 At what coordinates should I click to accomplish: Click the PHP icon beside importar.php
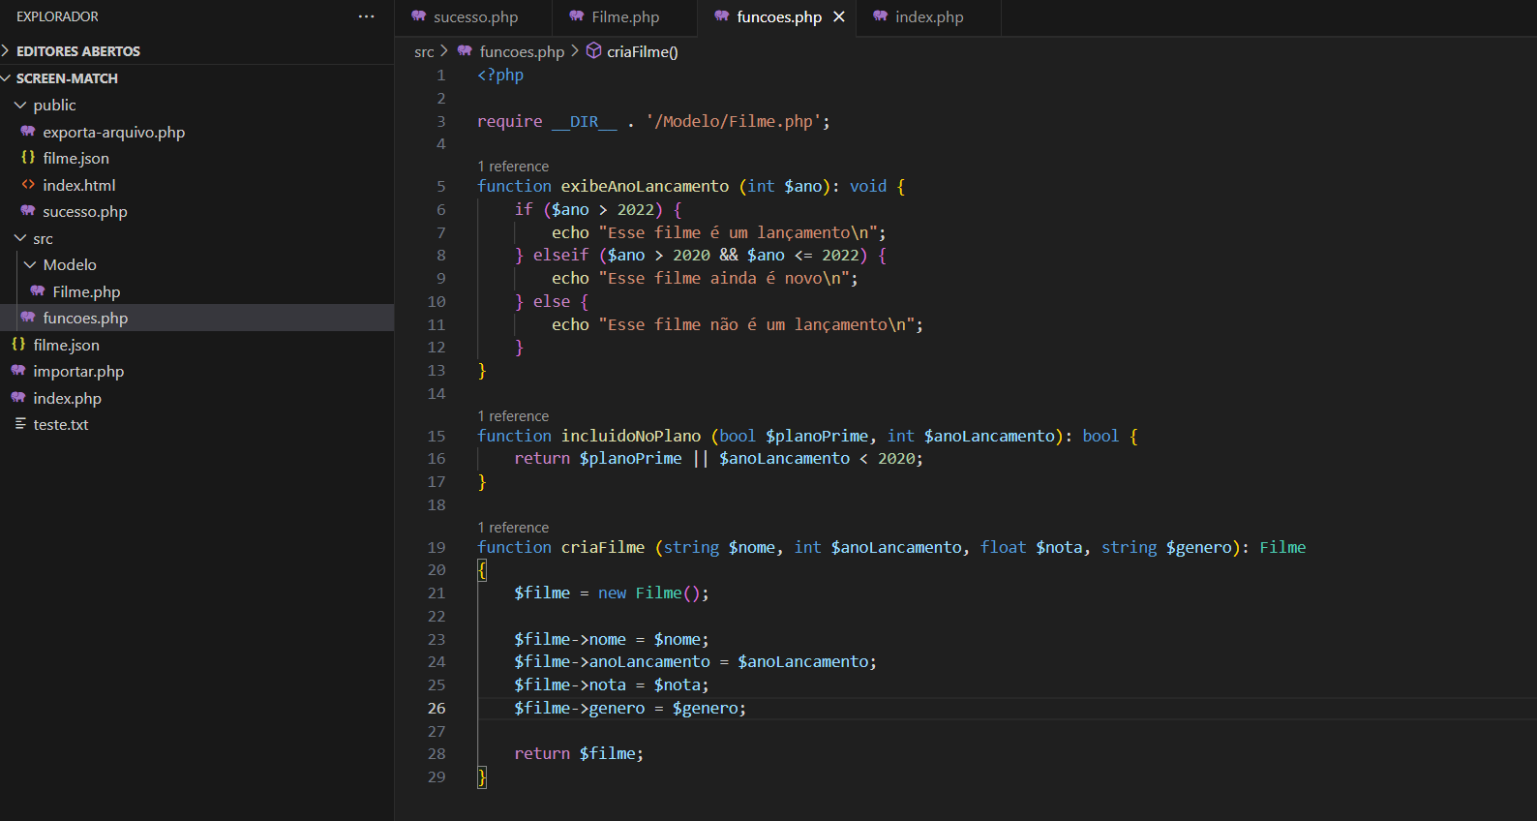[x=18, y=370]
